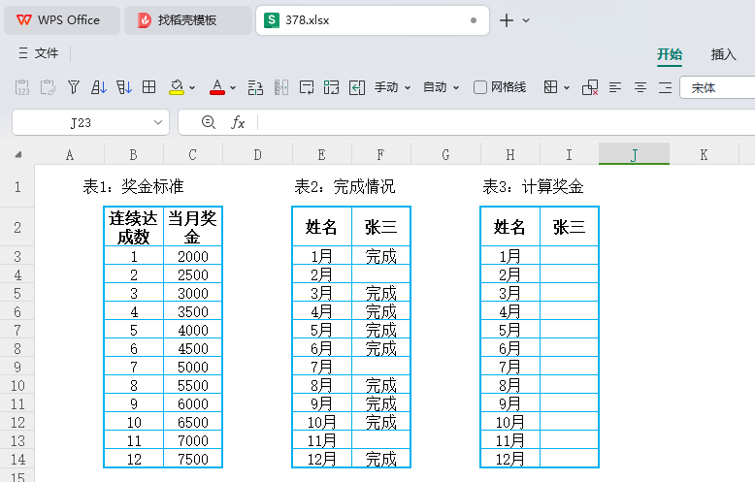The width and height of the screenshot is (755, 482).
Task: Click the select-all corner triangle
Action: 17,154
